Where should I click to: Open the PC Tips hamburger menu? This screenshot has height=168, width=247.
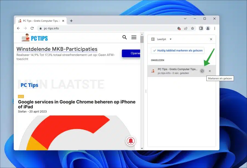(134, 37)
